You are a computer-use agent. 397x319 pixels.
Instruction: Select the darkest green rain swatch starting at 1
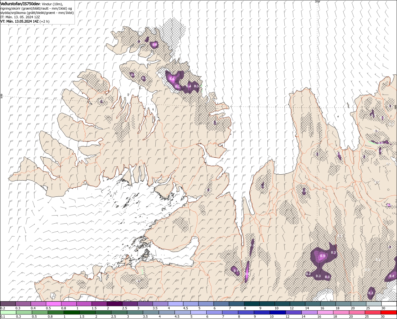(72, 312)
